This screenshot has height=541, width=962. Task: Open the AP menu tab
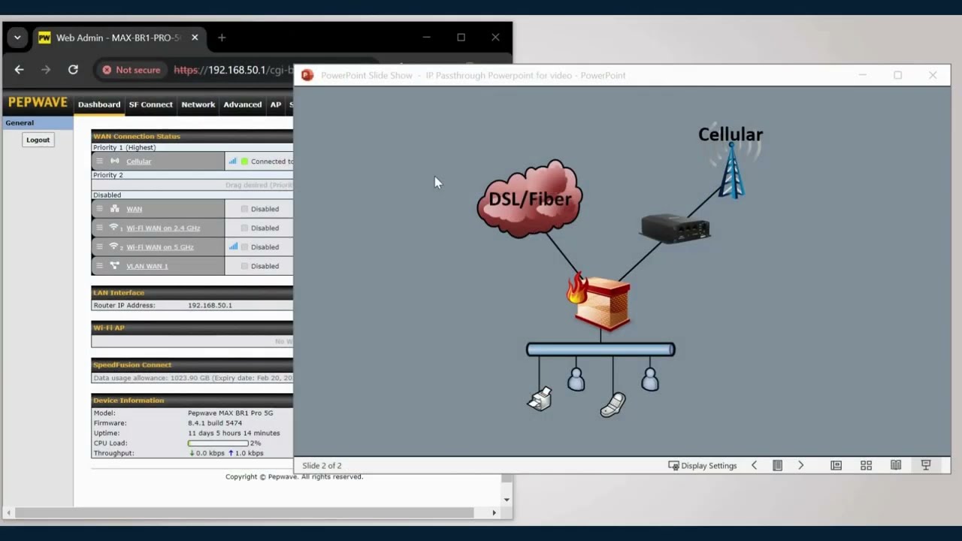pos(276,104)
